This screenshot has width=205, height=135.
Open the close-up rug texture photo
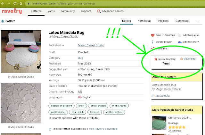(21, 103)
